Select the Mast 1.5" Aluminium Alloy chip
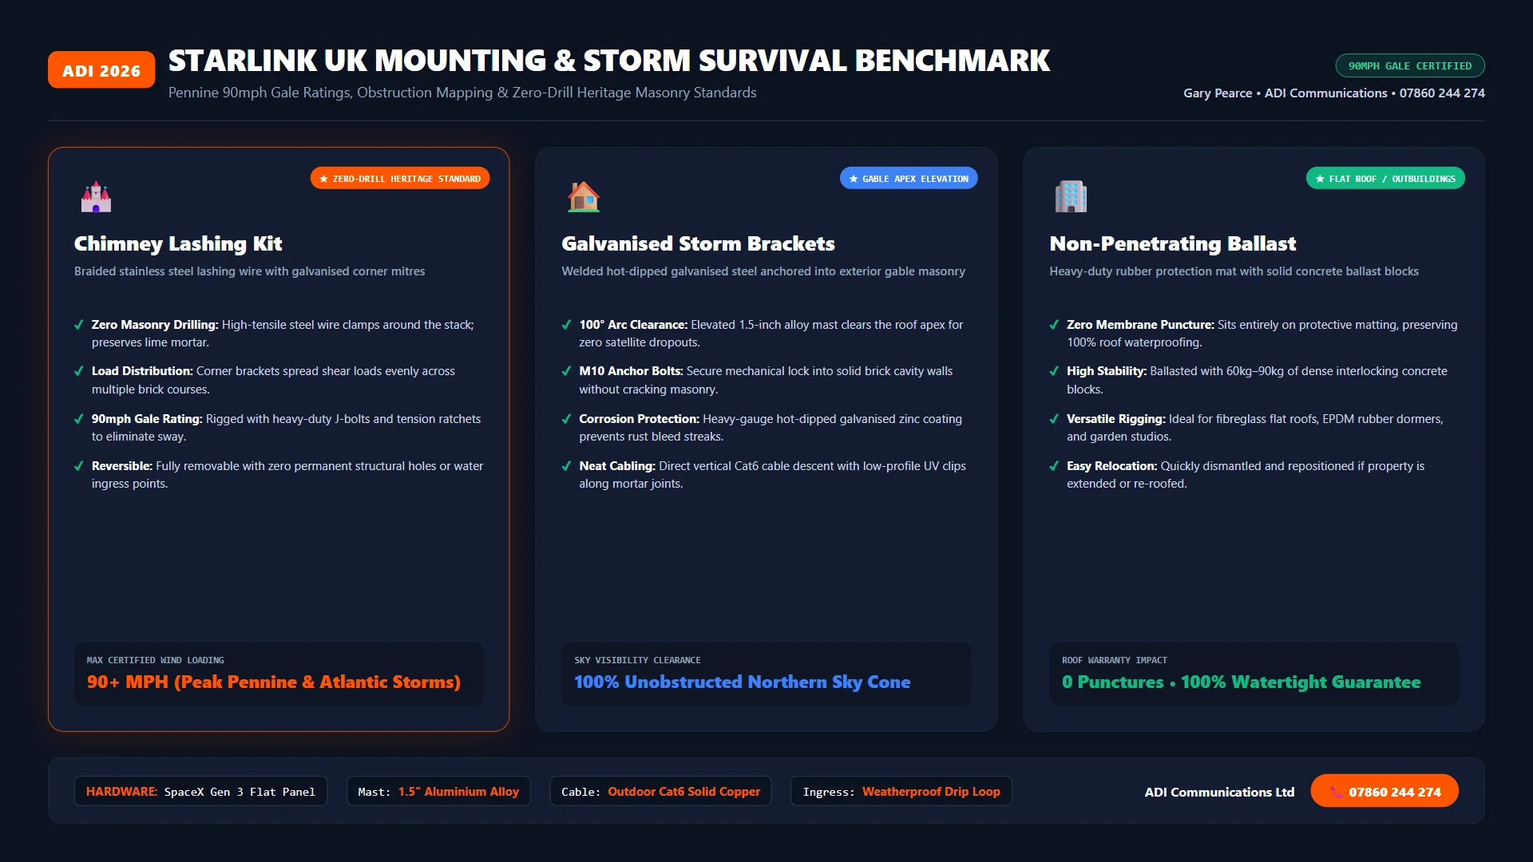The height and width of the screenshot is (862, 1533). tap(438, 792)
